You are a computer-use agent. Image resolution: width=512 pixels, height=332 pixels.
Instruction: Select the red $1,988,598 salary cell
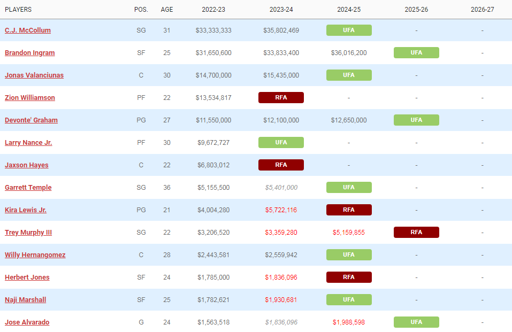click(349, 322)
